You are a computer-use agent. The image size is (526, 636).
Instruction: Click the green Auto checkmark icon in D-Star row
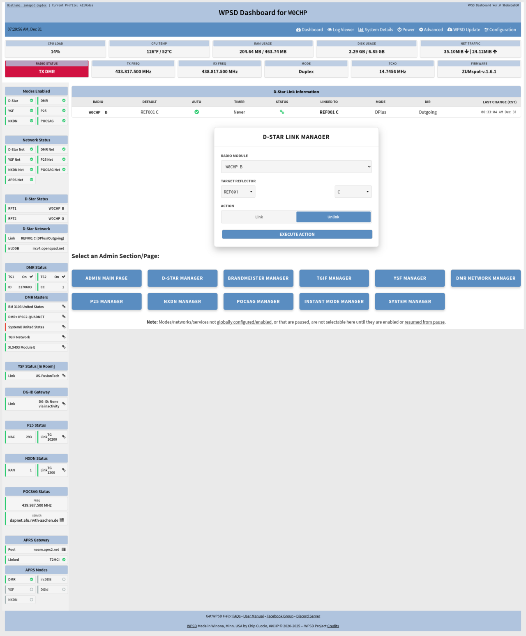click(196, 112)
